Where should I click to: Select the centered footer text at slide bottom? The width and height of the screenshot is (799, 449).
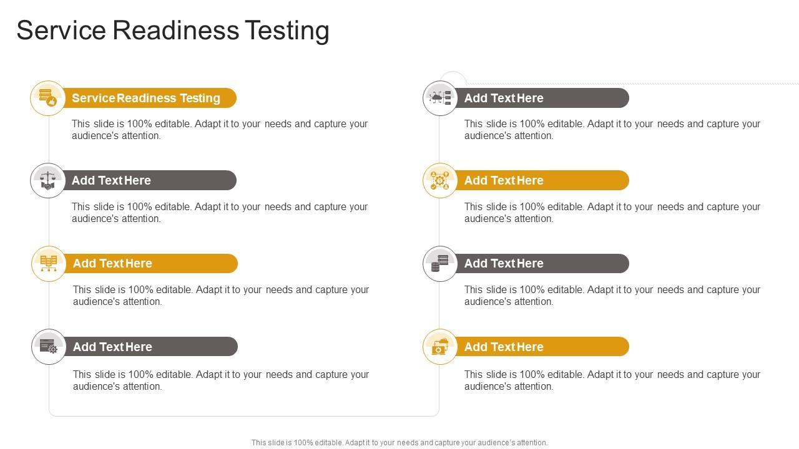(x=399, y=443)
